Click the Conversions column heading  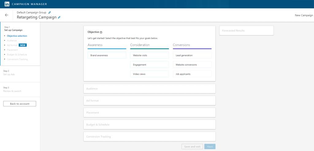click(x=182, y=45)
